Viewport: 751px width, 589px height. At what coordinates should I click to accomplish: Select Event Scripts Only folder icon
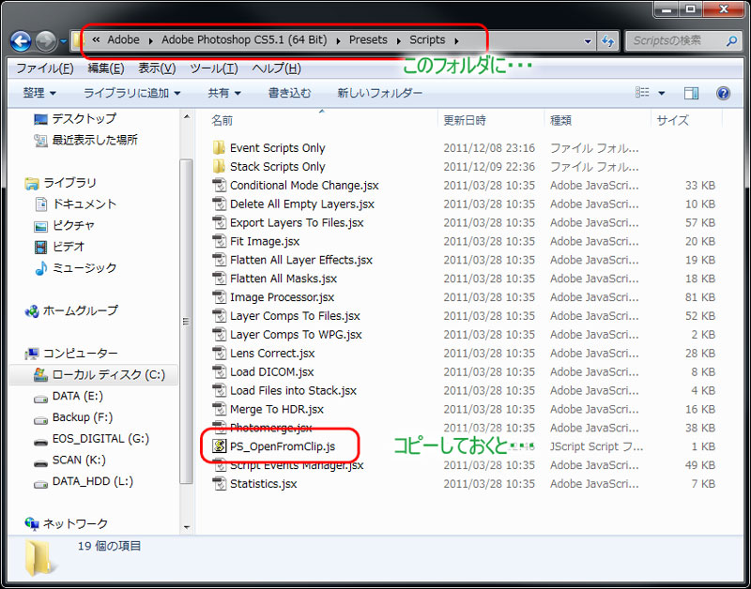click(219, 148)
